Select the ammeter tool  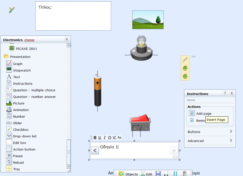(185, 68)
